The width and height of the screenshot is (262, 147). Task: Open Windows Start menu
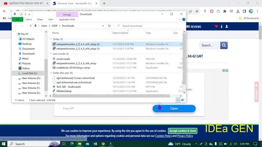point(4,144)
